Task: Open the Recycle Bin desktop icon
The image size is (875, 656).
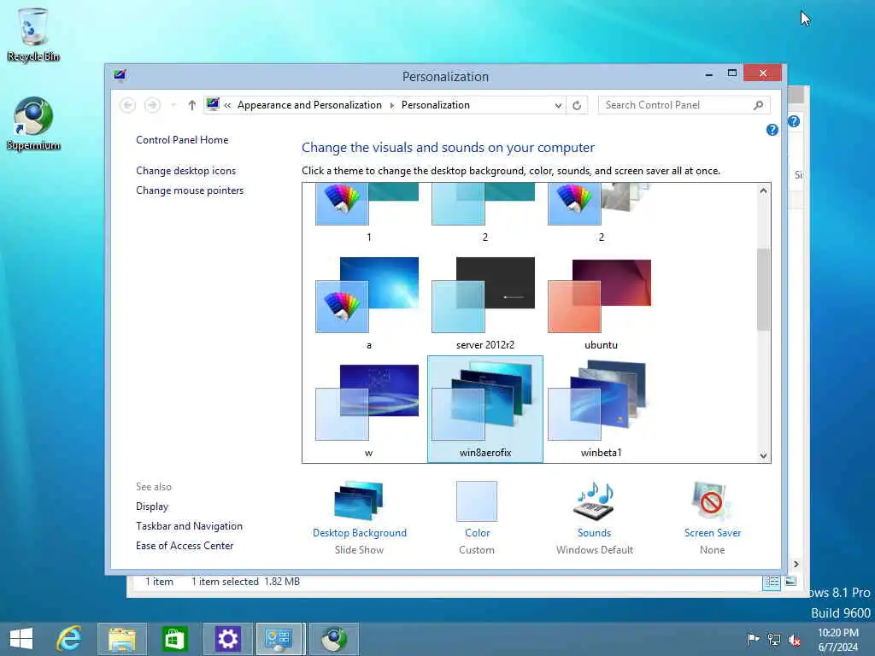Action: click(33, 34)
